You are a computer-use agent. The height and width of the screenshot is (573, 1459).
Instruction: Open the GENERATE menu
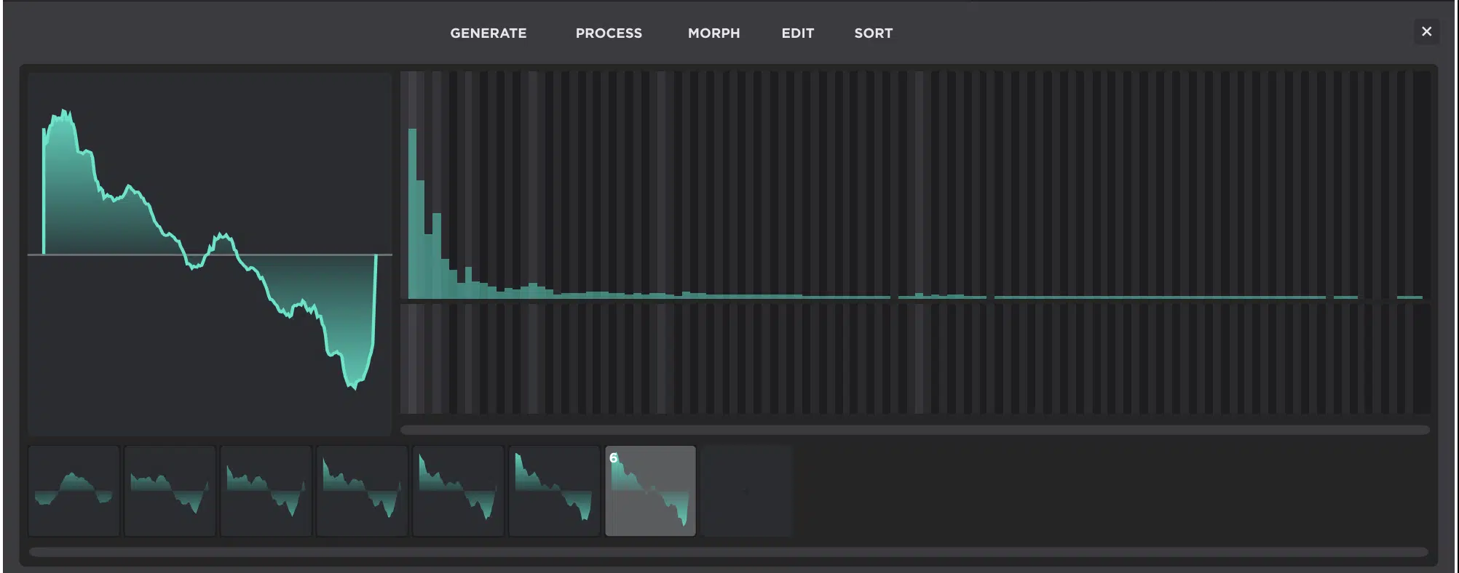[x=488, y=33]
